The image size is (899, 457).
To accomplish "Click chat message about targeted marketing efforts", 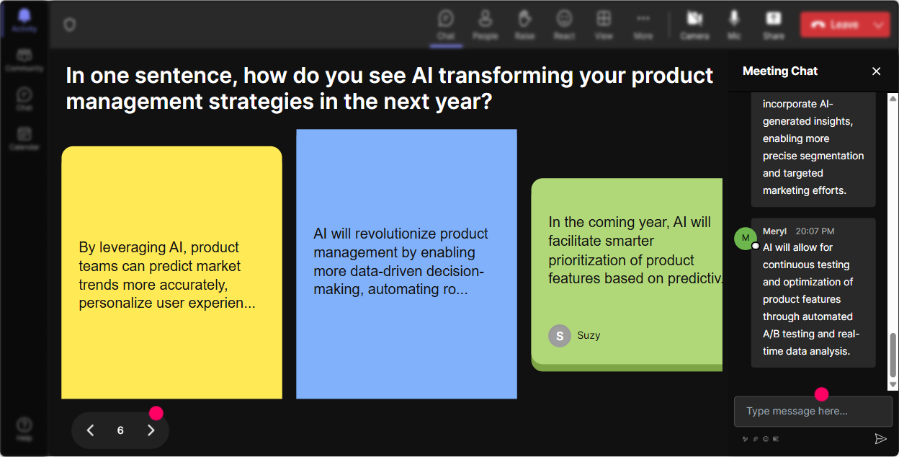I will pyautogui.click(x=813, y=148).
